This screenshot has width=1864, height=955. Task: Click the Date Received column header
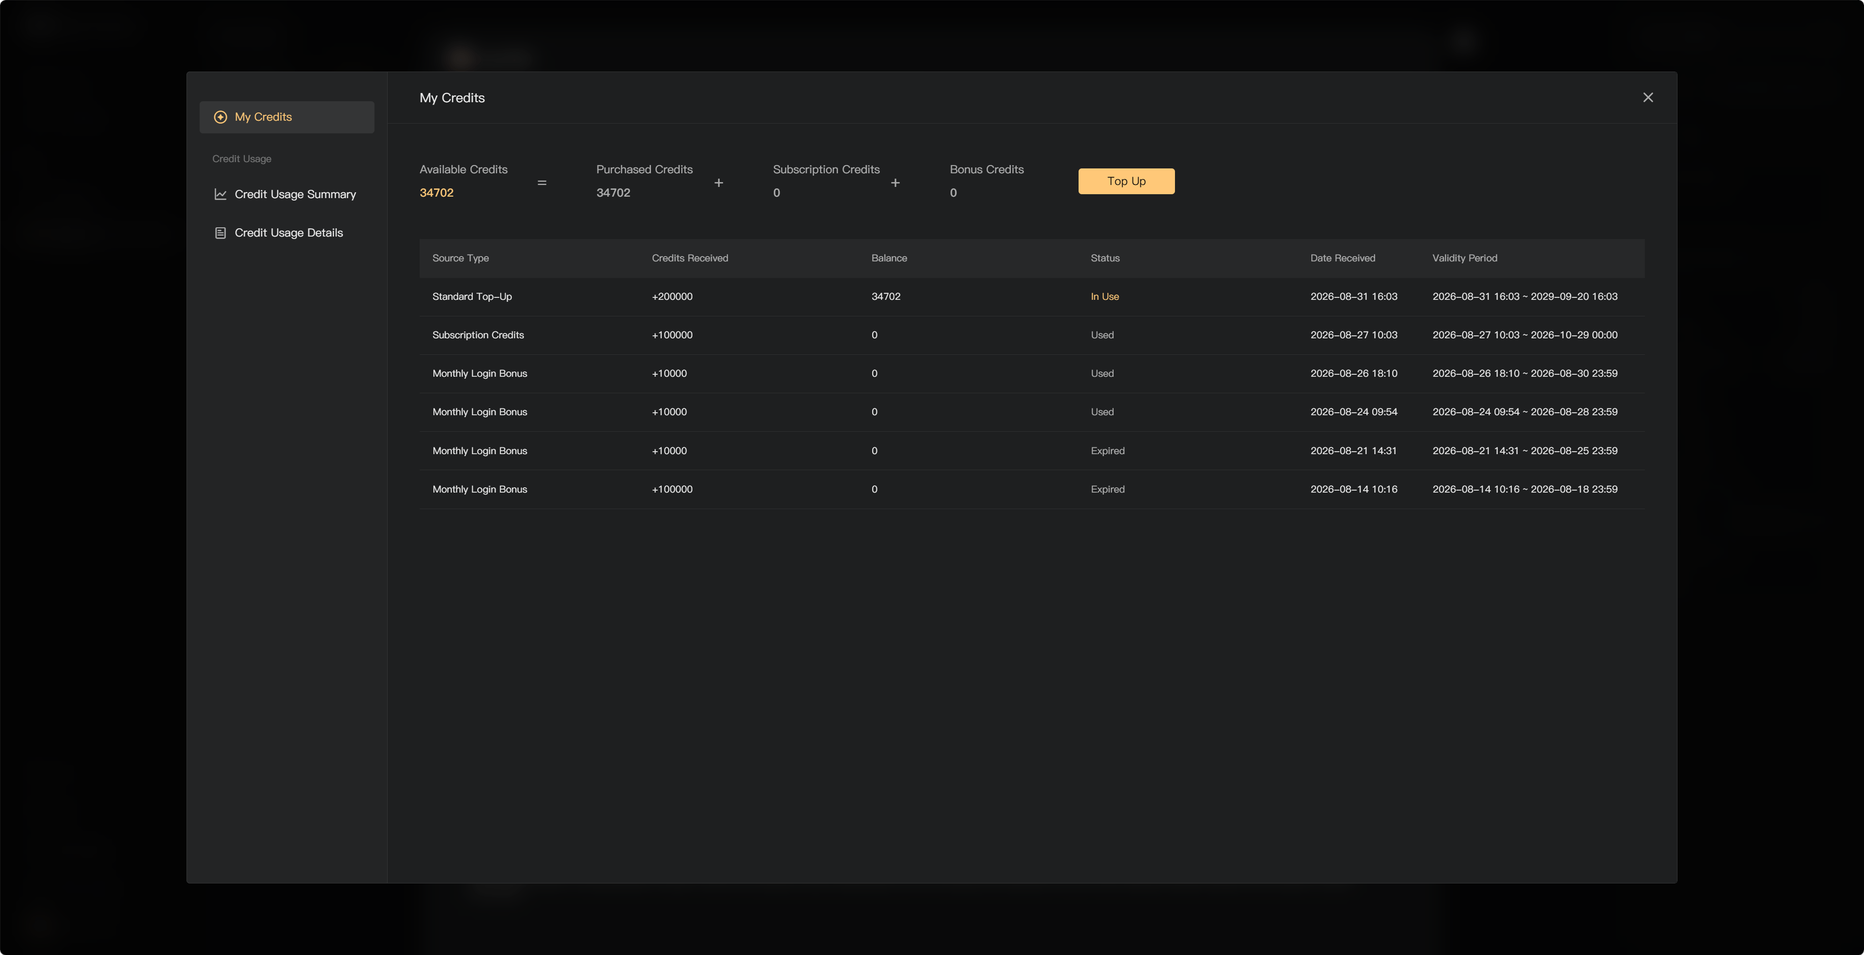pos(1342,258)
